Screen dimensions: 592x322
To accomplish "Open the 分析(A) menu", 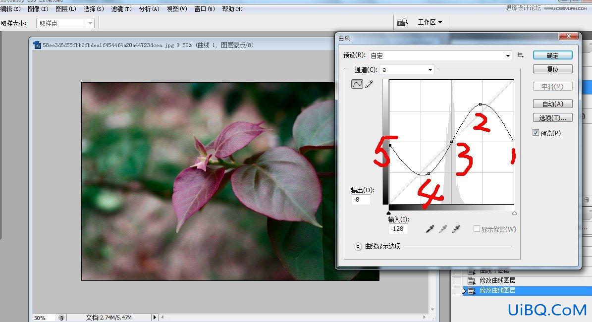I will point(149,9).
